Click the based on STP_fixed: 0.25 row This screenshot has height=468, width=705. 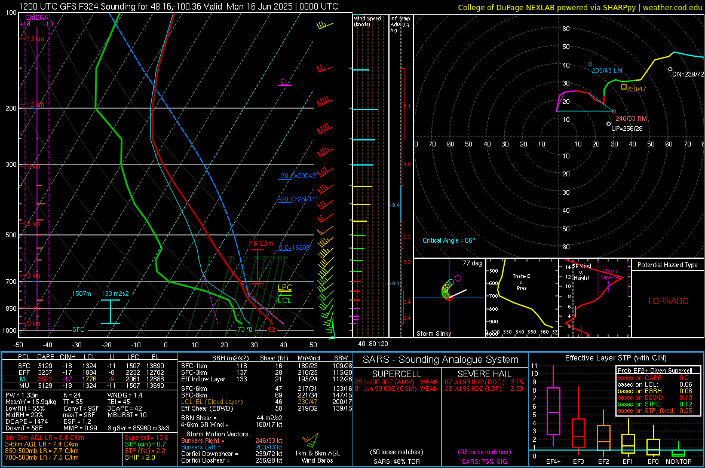pos(655,411)
